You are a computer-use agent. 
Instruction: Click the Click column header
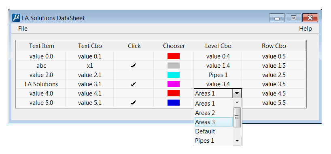(134, 46)
